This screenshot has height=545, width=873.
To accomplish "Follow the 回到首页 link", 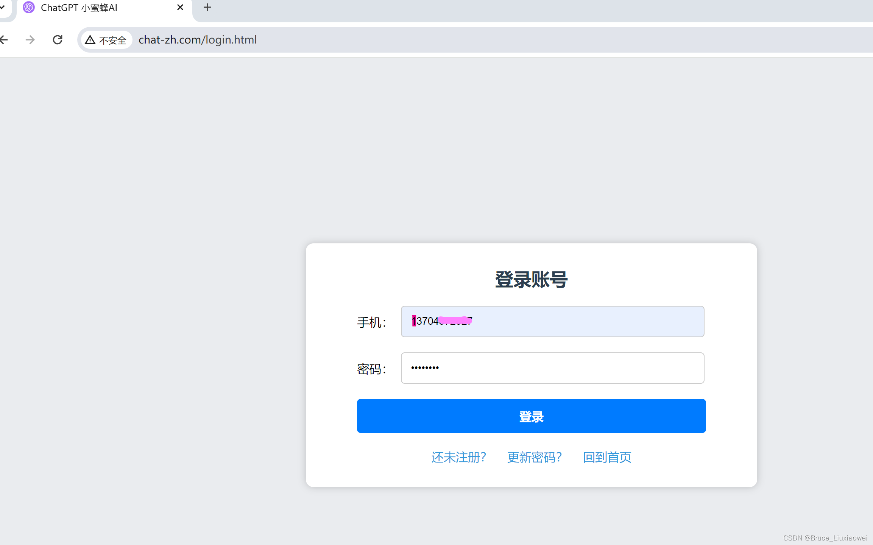I will point(607,457).
